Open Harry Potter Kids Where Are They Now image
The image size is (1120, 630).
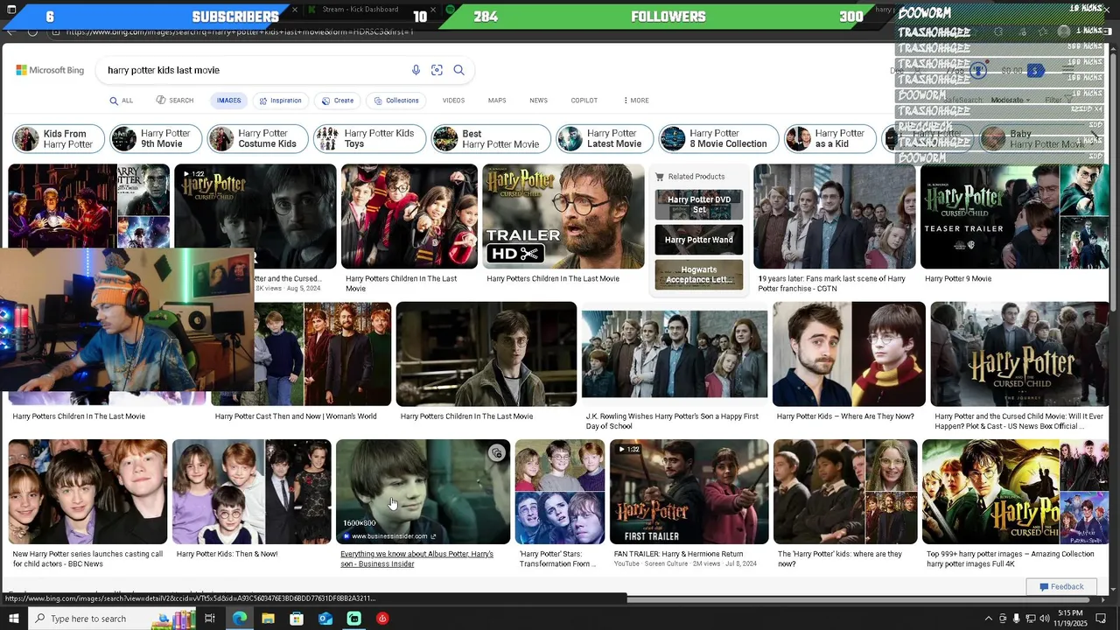[849, 353]
